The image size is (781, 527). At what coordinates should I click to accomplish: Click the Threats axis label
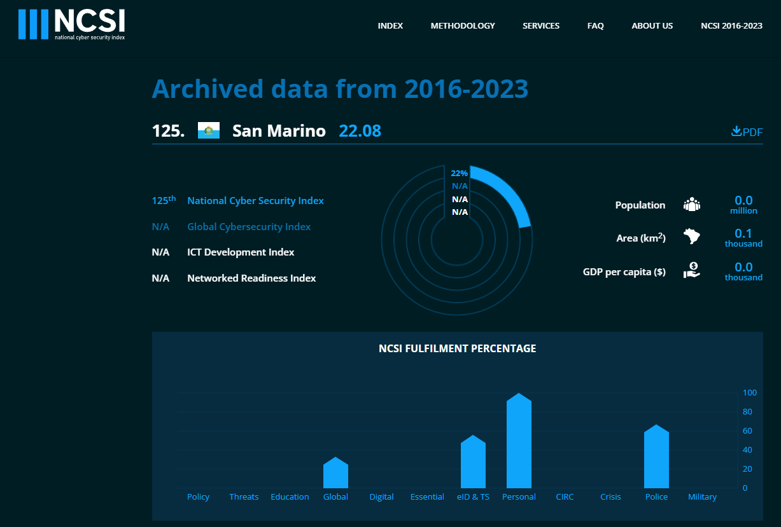(x=244, y=497)
